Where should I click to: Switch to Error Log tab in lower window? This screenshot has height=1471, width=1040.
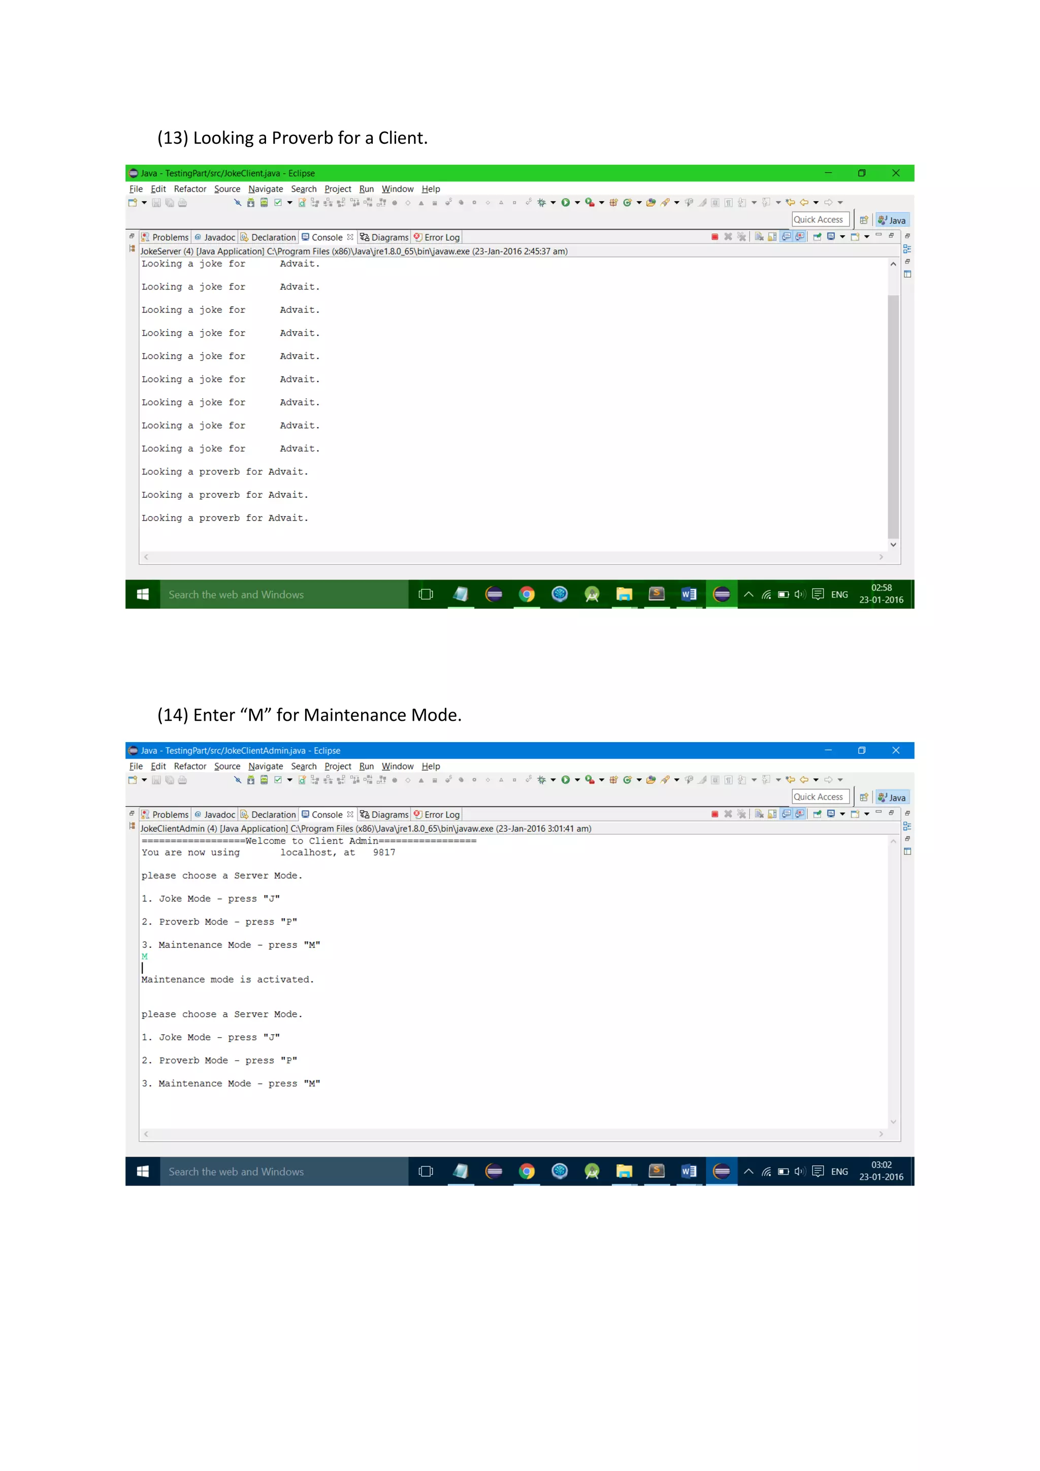pos(437,814)
